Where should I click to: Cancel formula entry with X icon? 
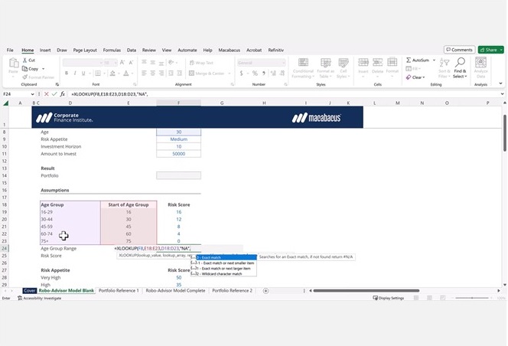(47, 94)
